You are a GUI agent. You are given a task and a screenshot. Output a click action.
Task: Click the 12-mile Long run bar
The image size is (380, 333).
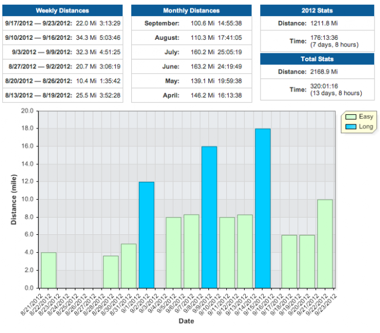[x=147, y=235]
